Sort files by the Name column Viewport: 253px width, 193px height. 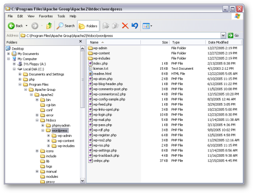(x=114, y=43)
